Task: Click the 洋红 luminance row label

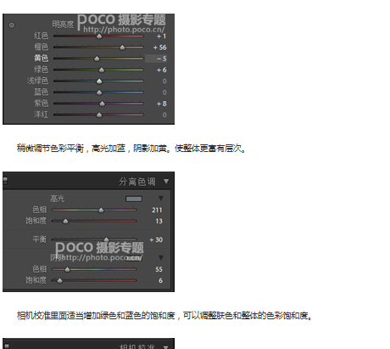Action: pos(42,115)
